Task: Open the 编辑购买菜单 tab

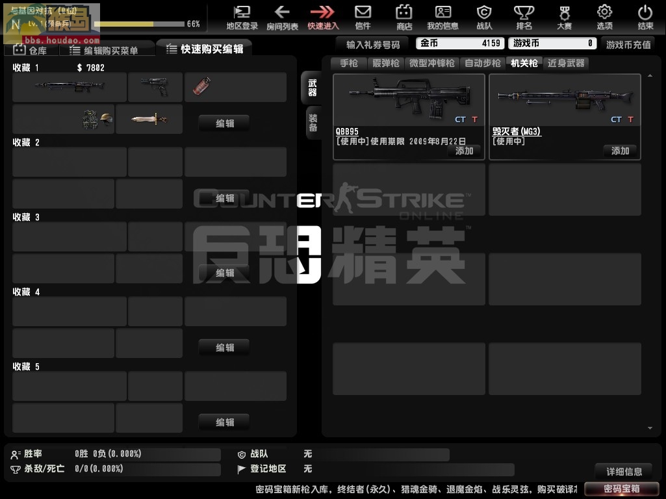Action: [106, 50]
